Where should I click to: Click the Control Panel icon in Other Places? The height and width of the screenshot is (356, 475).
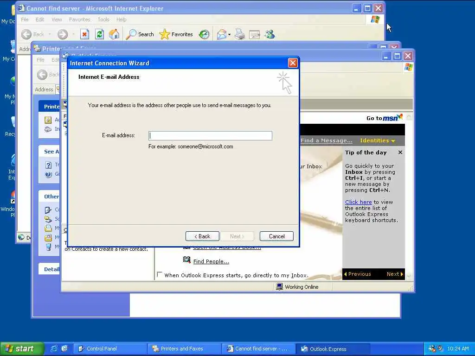tap(48, 210)
